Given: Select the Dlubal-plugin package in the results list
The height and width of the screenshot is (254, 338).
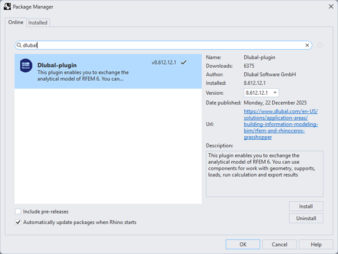Looking at the screenshot, I should pyautogui.click(x=107, y=71).
